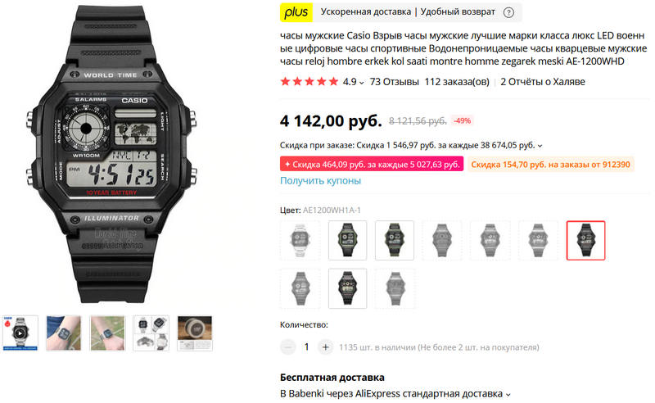Image resolution: width=655 pixels, height=403 pixels.
Task: Open 2 Отчёты о Халяве link
Action: click(x=543, y=82)
